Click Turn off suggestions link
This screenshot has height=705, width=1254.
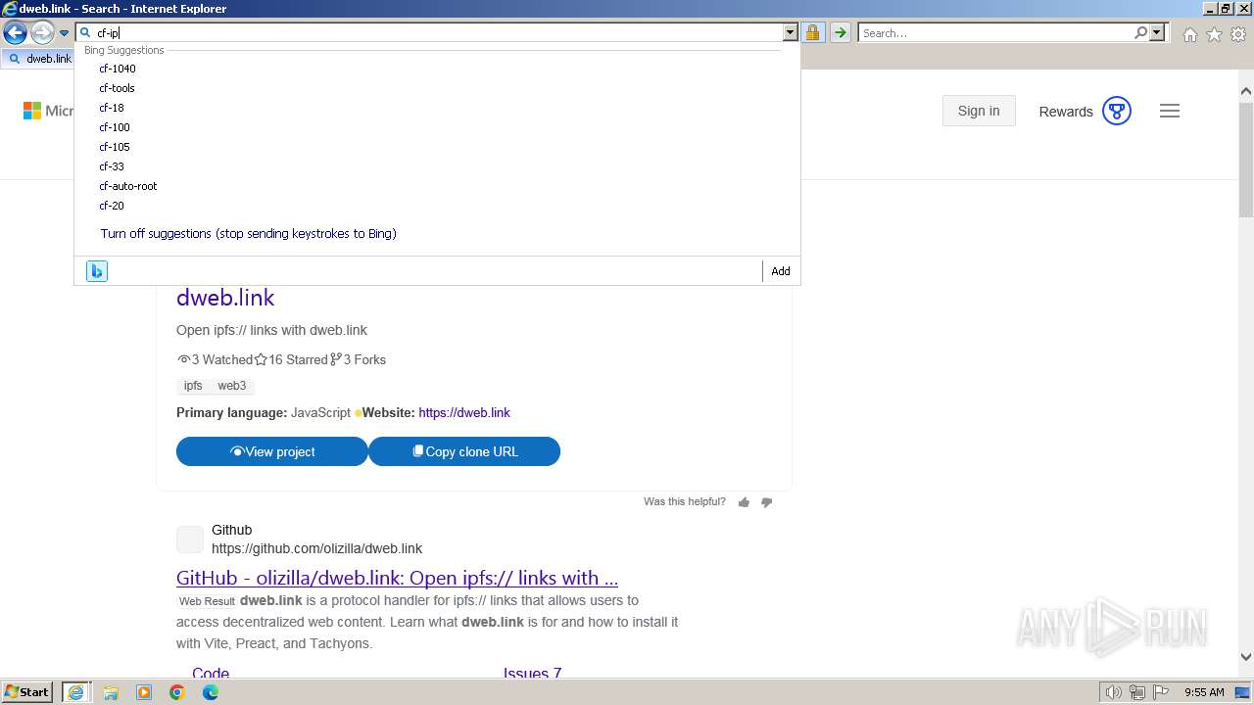[x=248, y=233]
